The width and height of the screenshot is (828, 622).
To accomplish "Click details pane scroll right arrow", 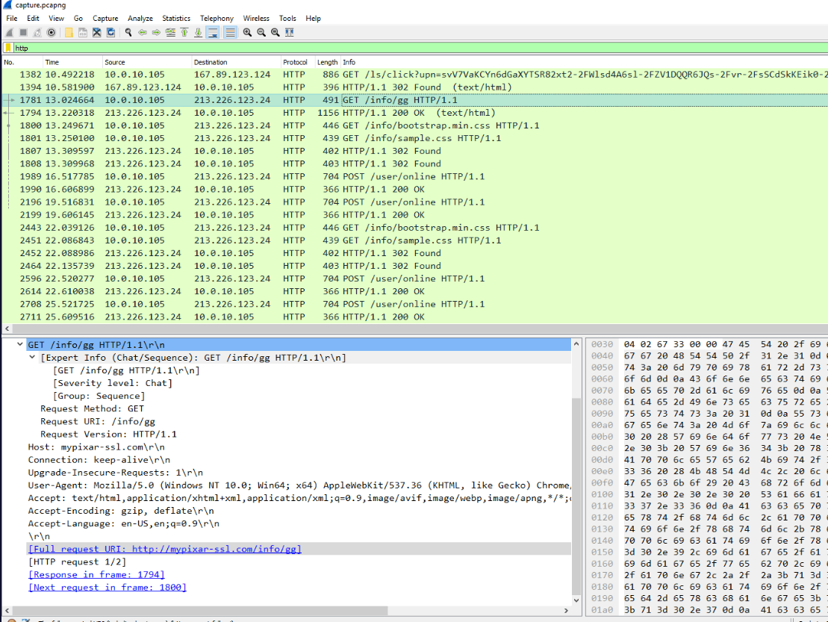I will [x=566, y=610].
